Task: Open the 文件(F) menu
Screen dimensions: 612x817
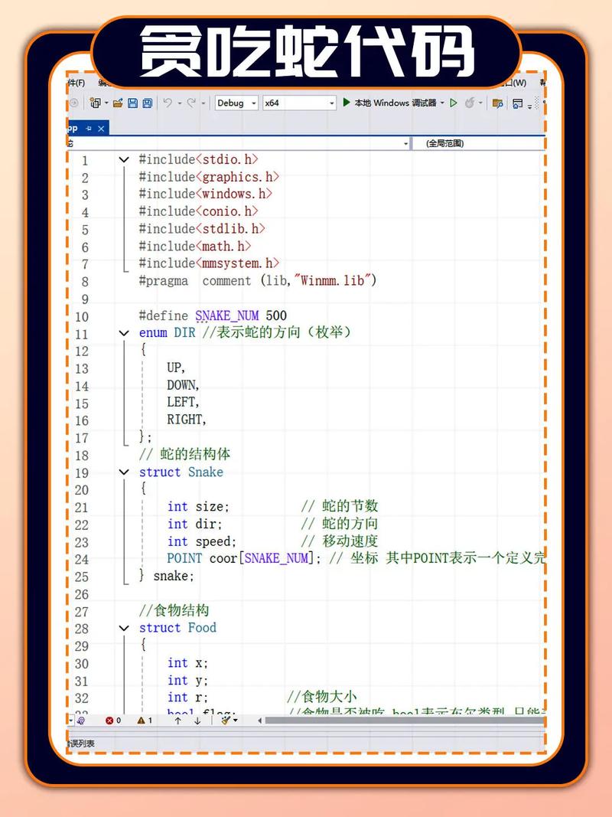Action: (76, 82)
